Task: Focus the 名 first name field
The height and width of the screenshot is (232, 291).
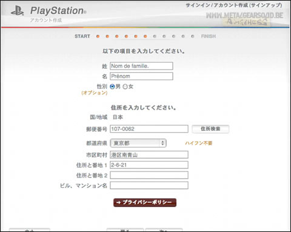Action: coord(141,76)
